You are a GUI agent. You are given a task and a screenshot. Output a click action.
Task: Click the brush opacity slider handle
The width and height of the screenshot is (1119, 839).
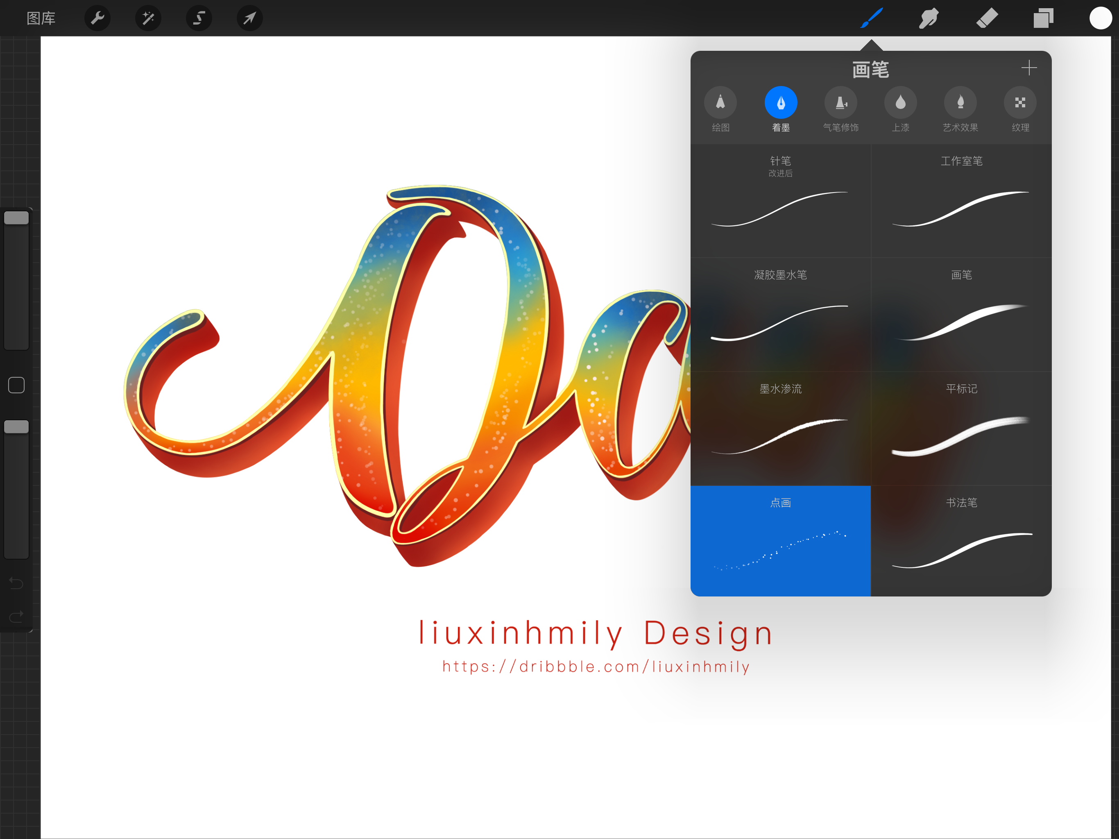click(x=16, y=427)
